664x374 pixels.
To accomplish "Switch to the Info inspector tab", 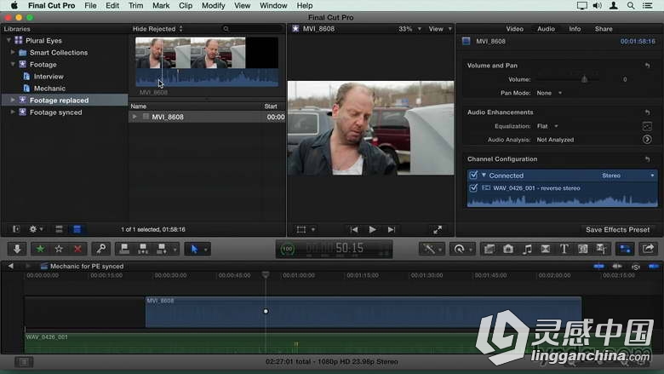I will pyautogui.click(x=575, y=29).
